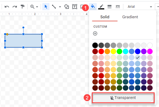Choose the dark red berry swatch

pos(95,51)
